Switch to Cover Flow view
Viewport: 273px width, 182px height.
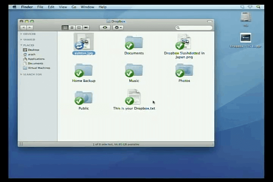pyautogui.click(x=86, y=28)
